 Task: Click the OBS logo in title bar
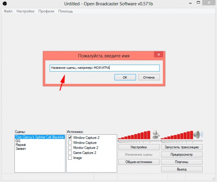tap(5, 4)
